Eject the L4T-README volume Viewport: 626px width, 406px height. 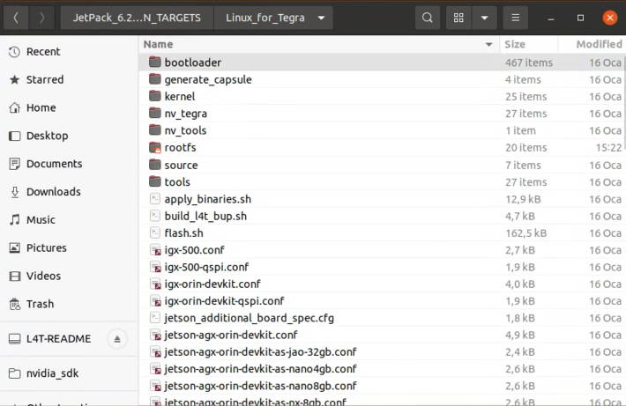(117, 339)
